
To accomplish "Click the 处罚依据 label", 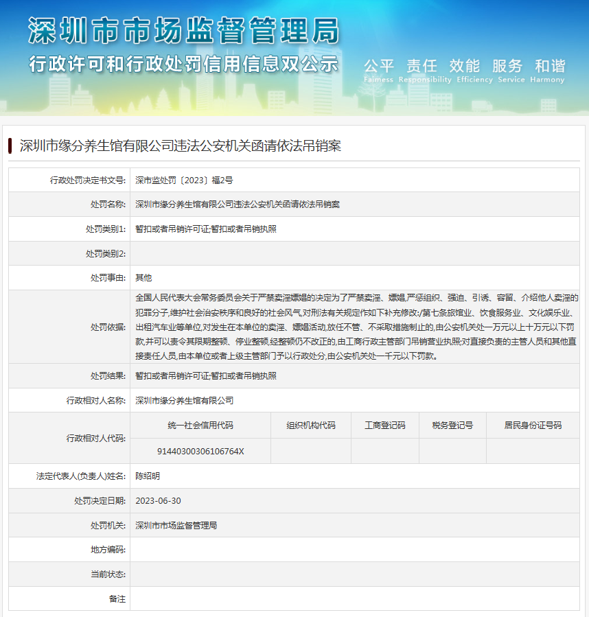I will click(108, 327).
